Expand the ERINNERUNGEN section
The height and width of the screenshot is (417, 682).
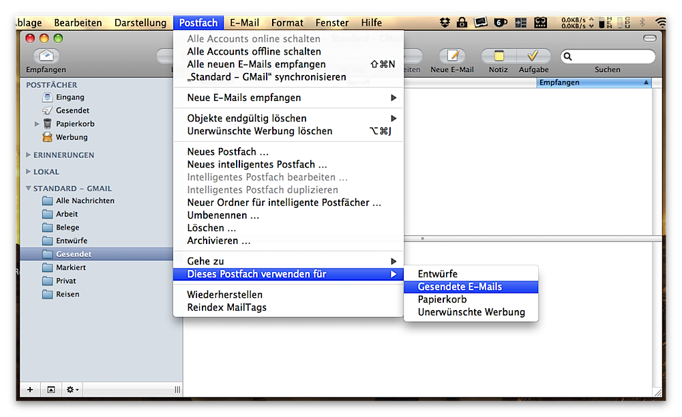coord(29,155)
